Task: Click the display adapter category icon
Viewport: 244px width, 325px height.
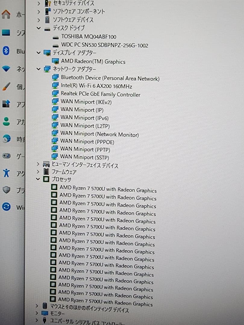Action: click(x=47, y=53)
